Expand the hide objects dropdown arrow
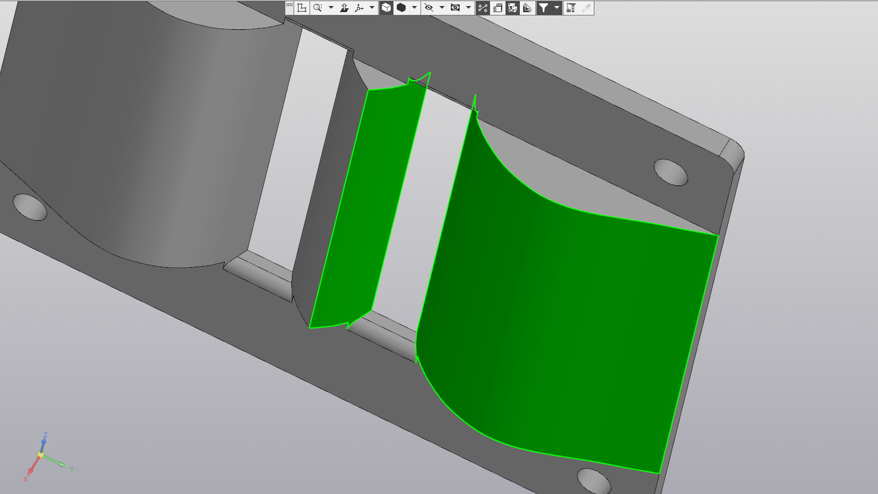This screenshot has height=494, width=878. tap(442, 8)
